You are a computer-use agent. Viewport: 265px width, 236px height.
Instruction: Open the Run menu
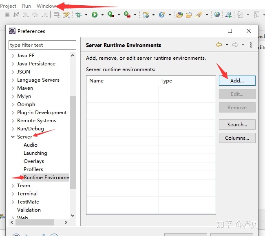(x=26, y=6)
